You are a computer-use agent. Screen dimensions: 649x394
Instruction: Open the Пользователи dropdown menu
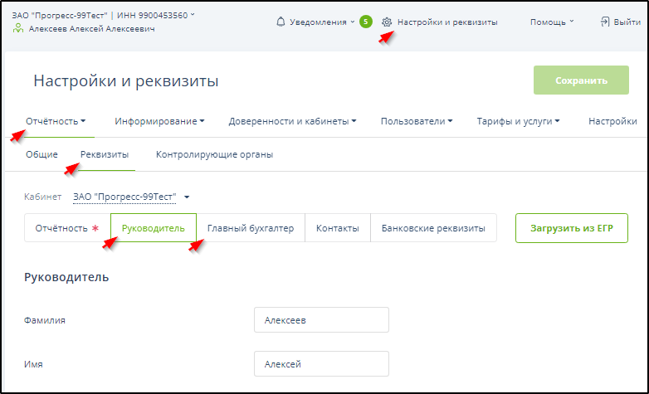[416, 121]
